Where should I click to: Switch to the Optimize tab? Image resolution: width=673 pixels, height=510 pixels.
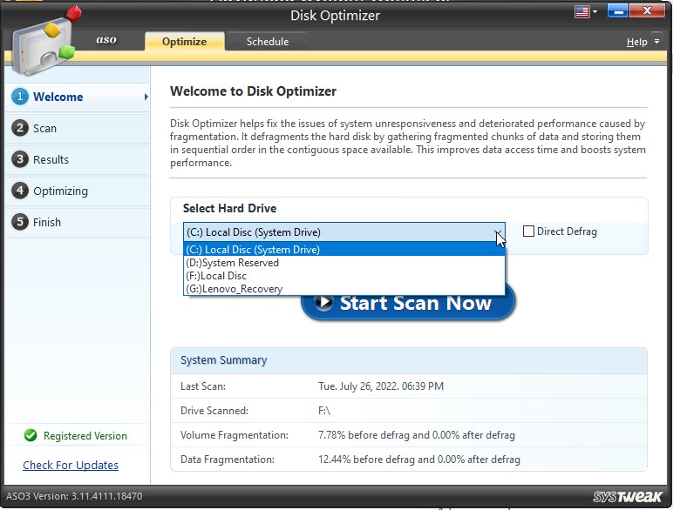tap(185, 42)
